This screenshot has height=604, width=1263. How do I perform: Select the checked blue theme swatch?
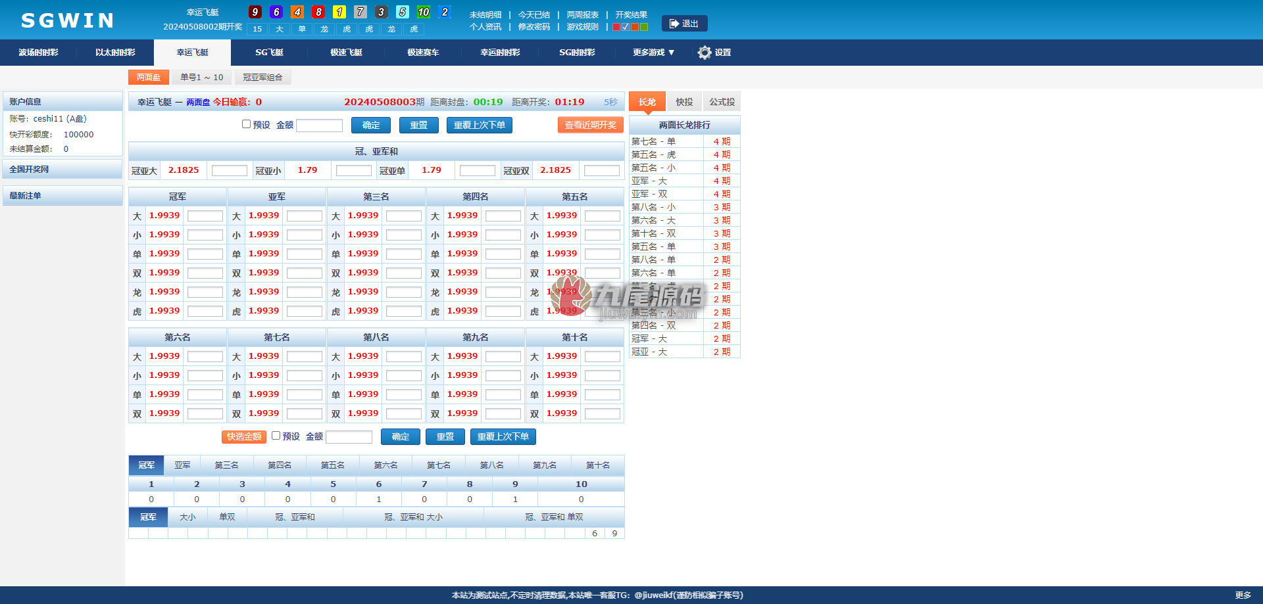[x=626, y=28]
